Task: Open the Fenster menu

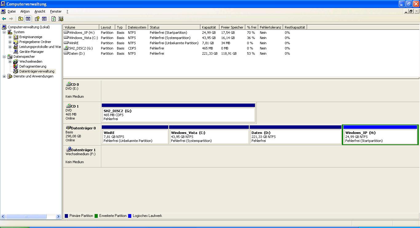Action: click(x=56, y=11)
